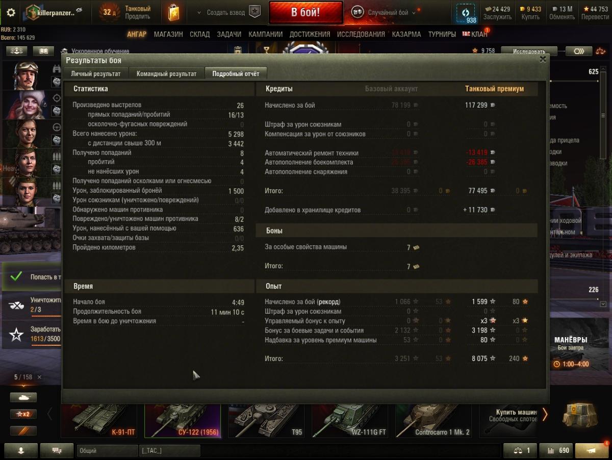Open the notifications icon in bottom-right
Screen dimensions: 612x460
click(592, 450)
